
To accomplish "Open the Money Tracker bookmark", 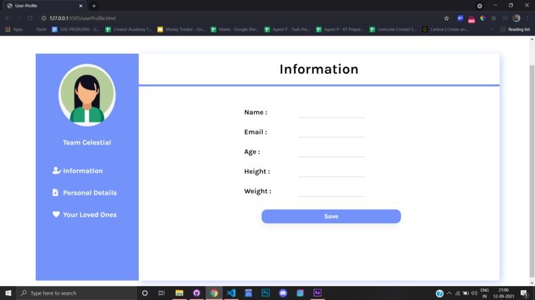I will (181, 29).
